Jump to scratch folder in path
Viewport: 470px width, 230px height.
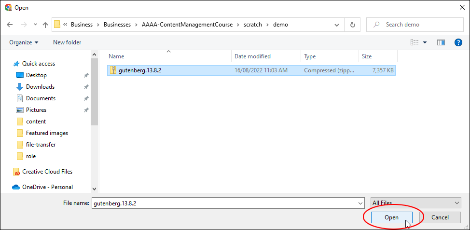pyautogui.click(x=253, y=25)
